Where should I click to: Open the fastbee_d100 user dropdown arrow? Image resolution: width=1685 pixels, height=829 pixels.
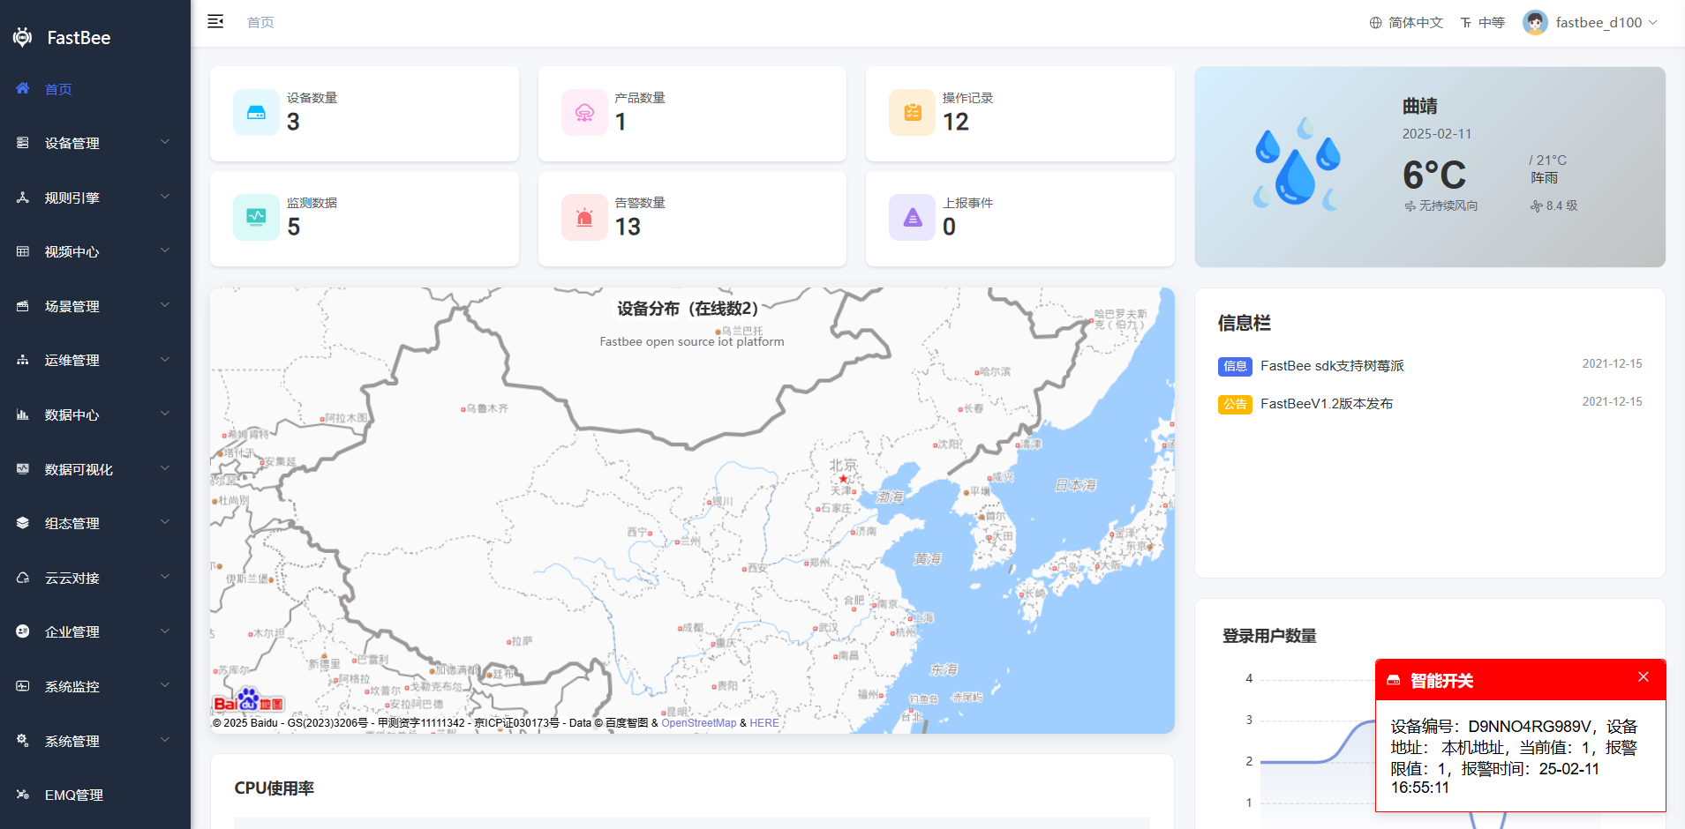point(1653,23)
